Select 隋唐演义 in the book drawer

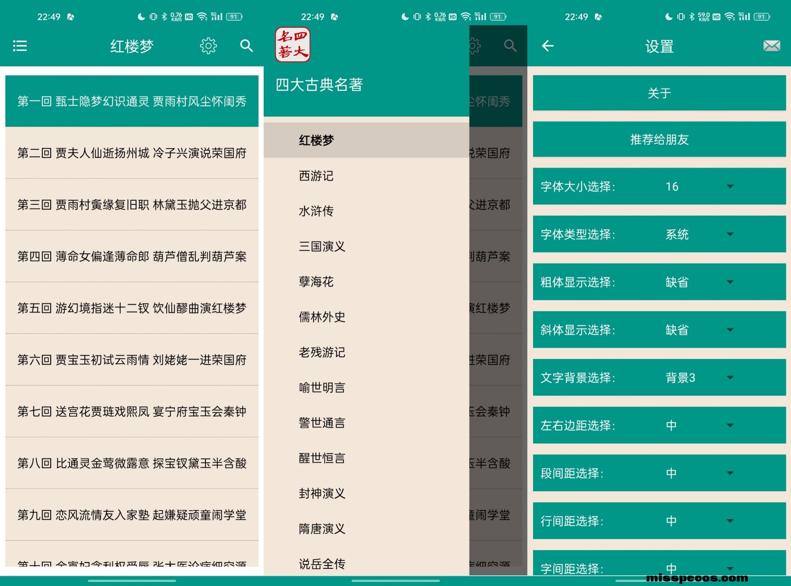point(366,528)
